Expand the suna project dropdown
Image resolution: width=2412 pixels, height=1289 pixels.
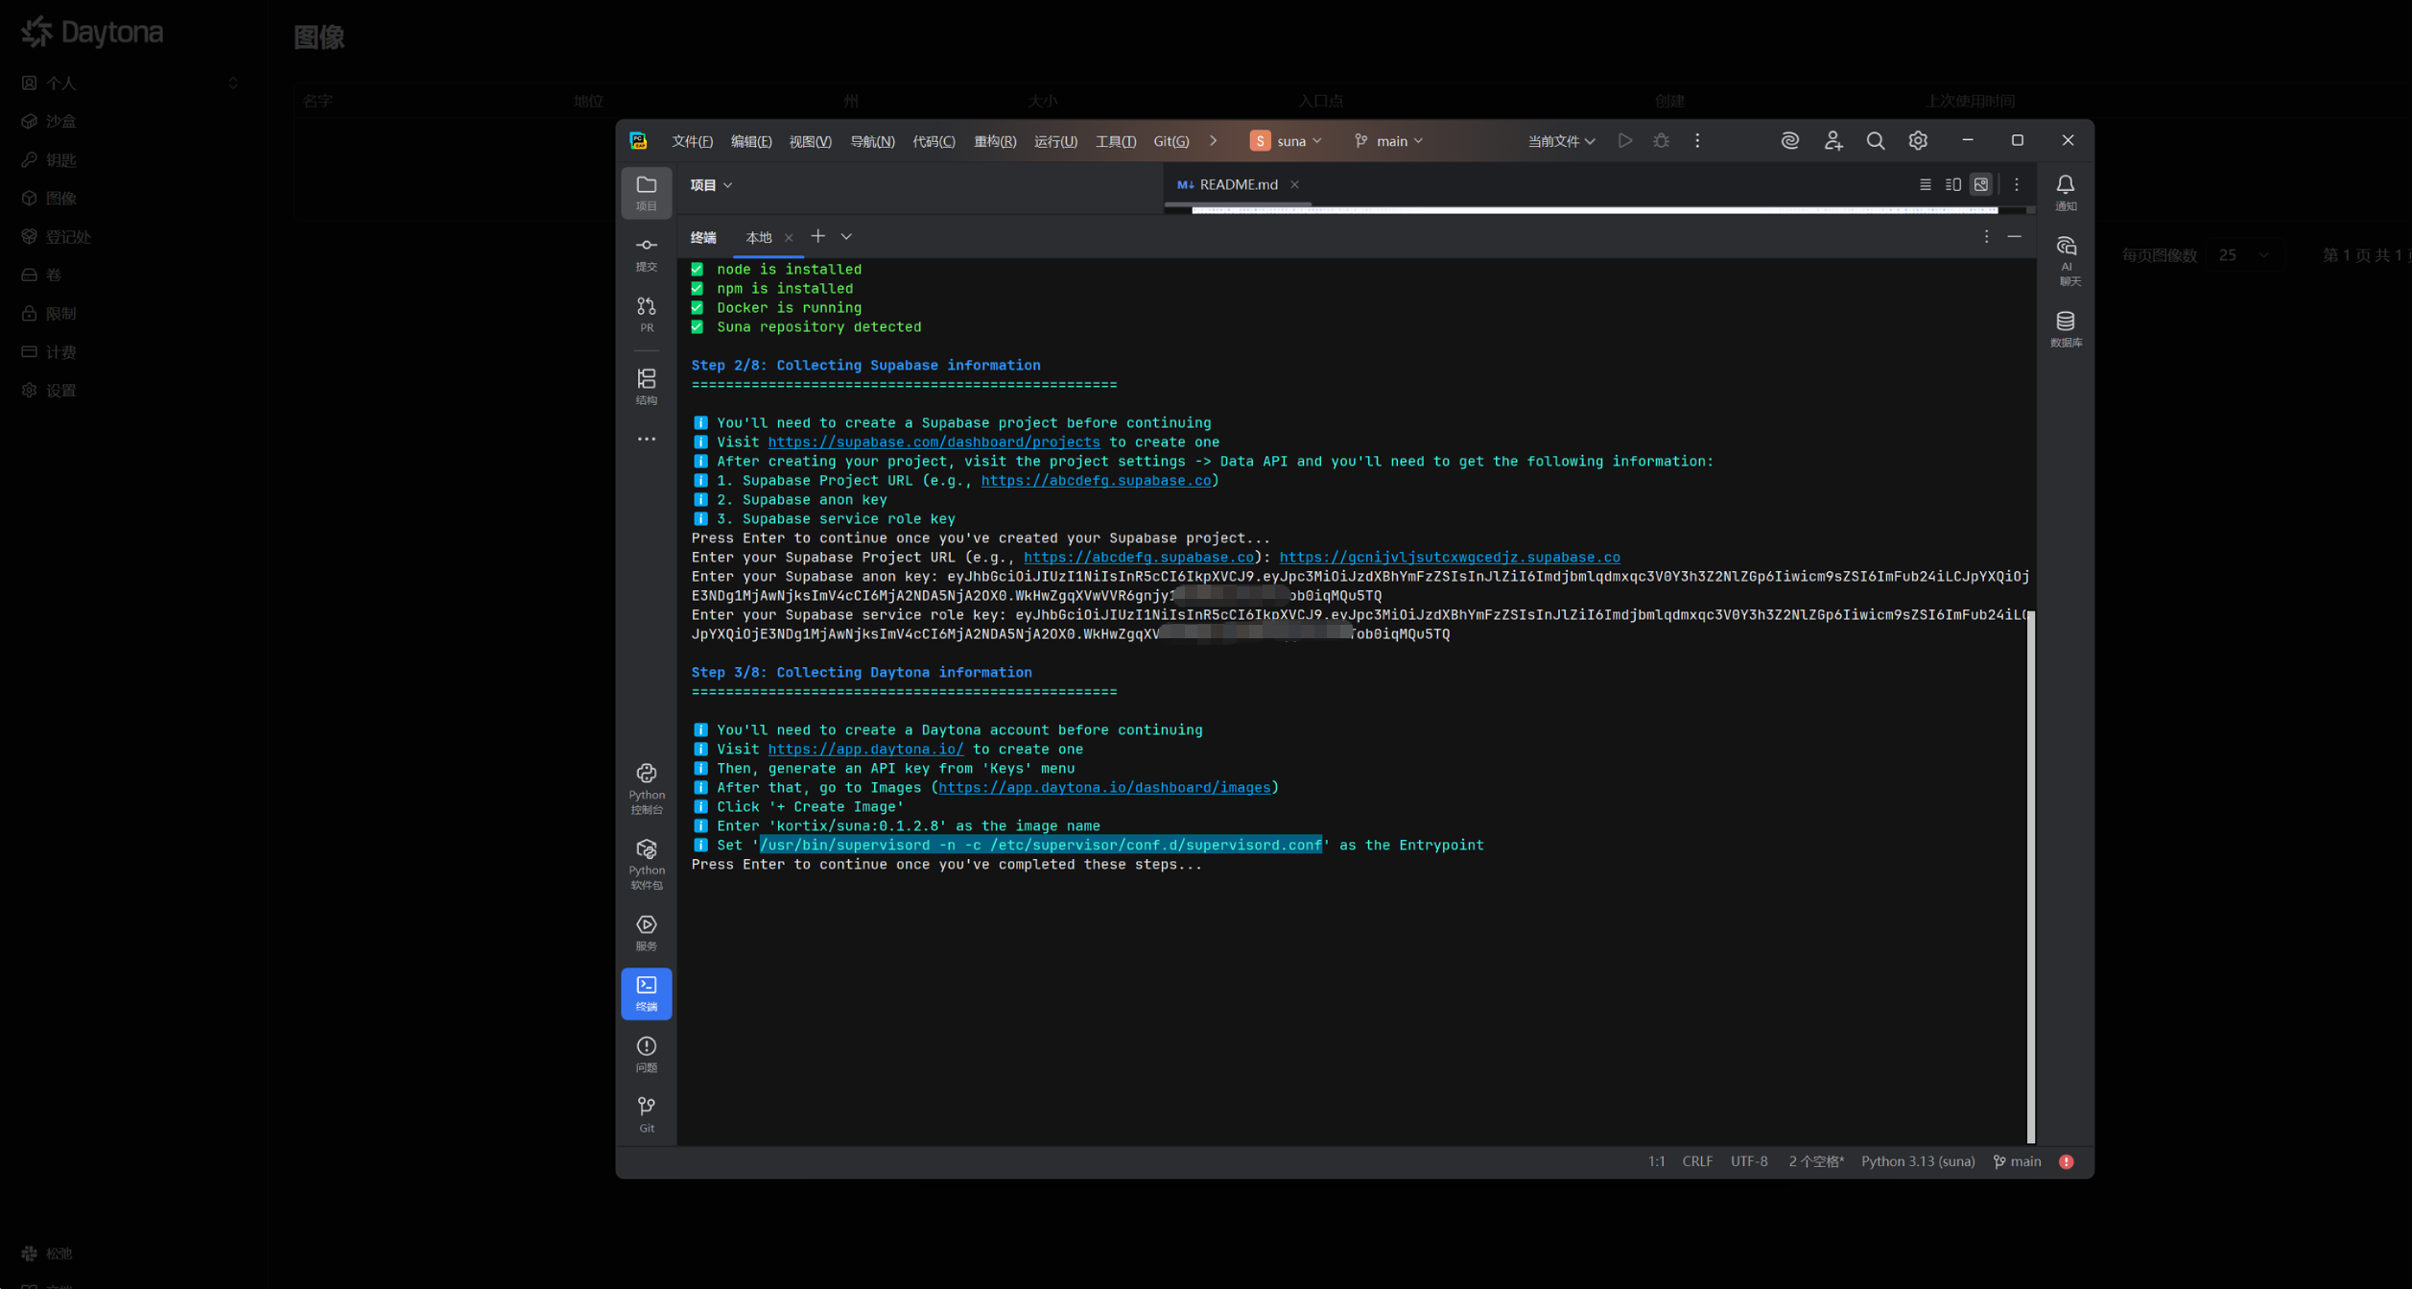[1287, 141]
